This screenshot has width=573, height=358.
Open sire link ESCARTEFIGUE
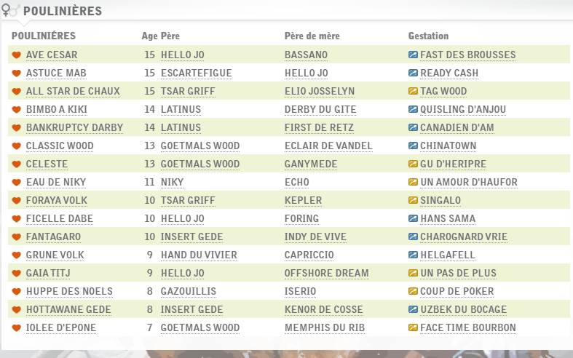point(196,73)
